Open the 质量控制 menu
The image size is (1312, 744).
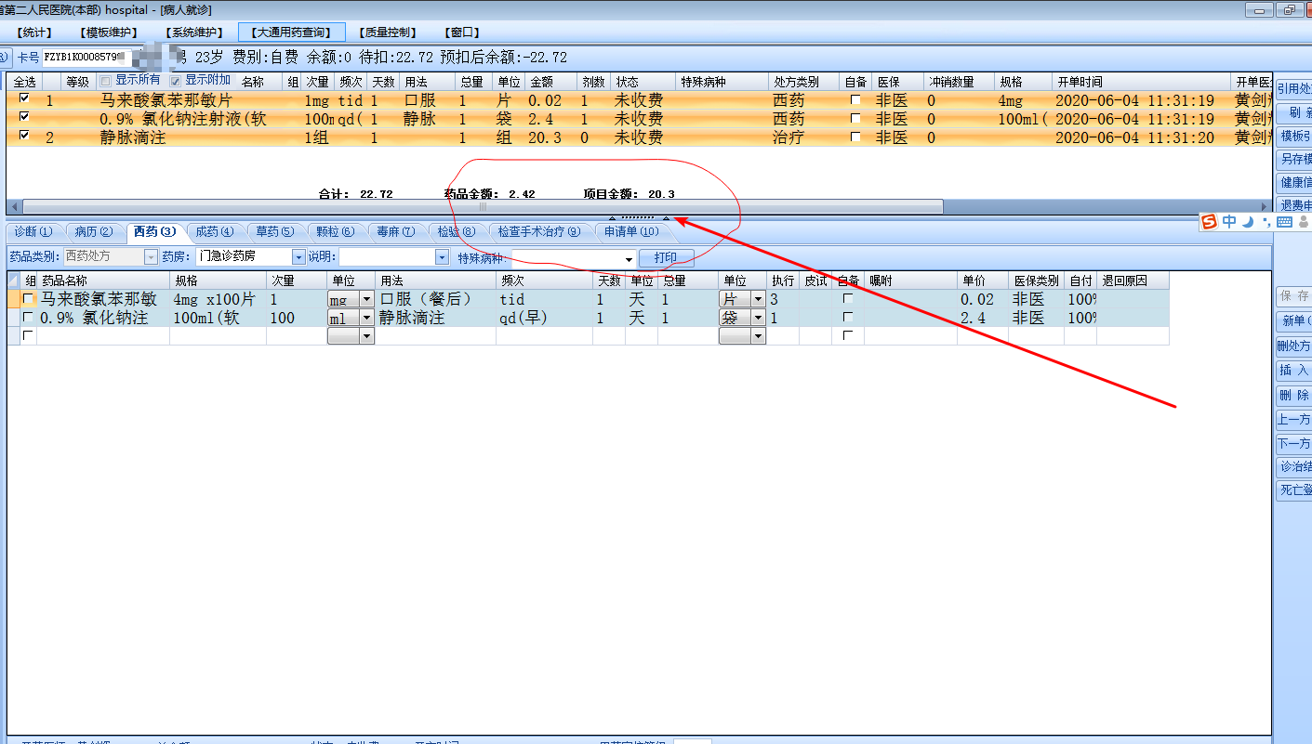[387, 33]
